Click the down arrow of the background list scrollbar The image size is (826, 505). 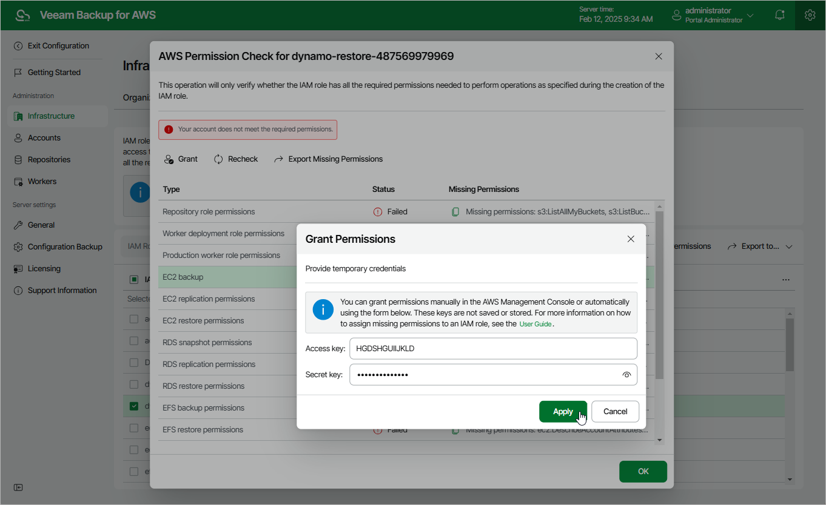coord(790,480)
